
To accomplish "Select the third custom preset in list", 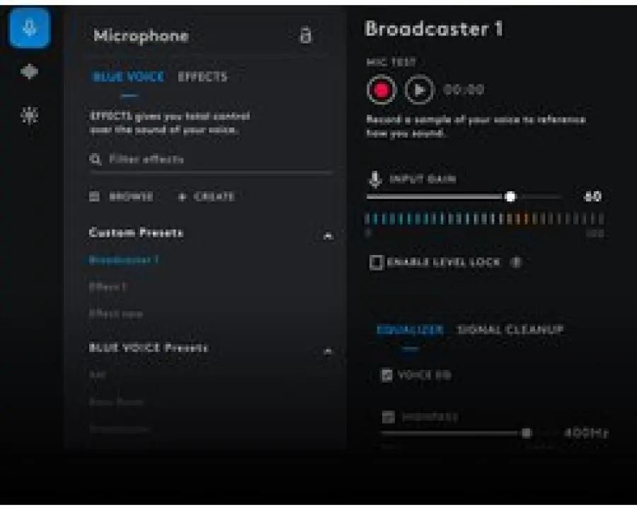I will [116, 314].
